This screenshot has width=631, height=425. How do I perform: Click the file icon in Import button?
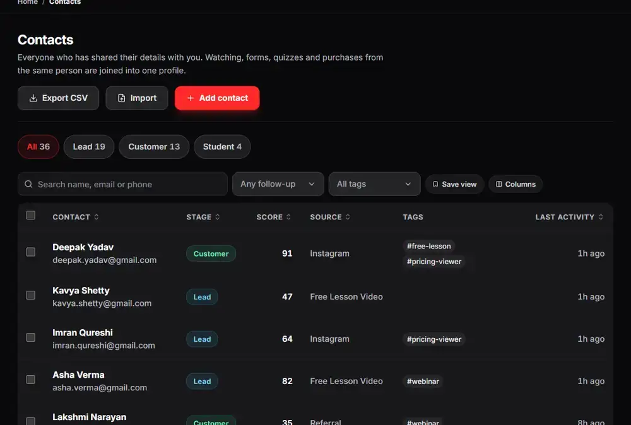122,98
